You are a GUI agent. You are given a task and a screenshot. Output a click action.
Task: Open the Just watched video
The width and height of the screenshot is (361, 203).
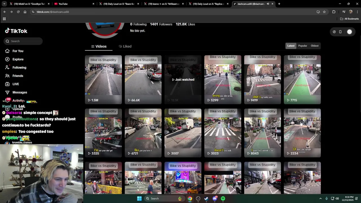(183, 80)
